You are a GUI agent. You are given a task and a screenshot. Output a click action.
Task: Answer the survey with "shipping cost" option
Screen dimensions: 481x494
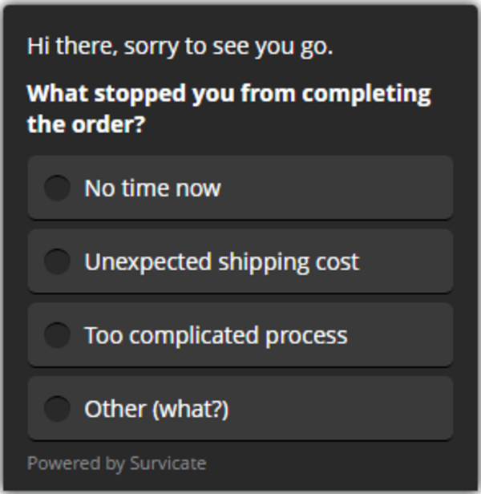[x=240, y=261]
